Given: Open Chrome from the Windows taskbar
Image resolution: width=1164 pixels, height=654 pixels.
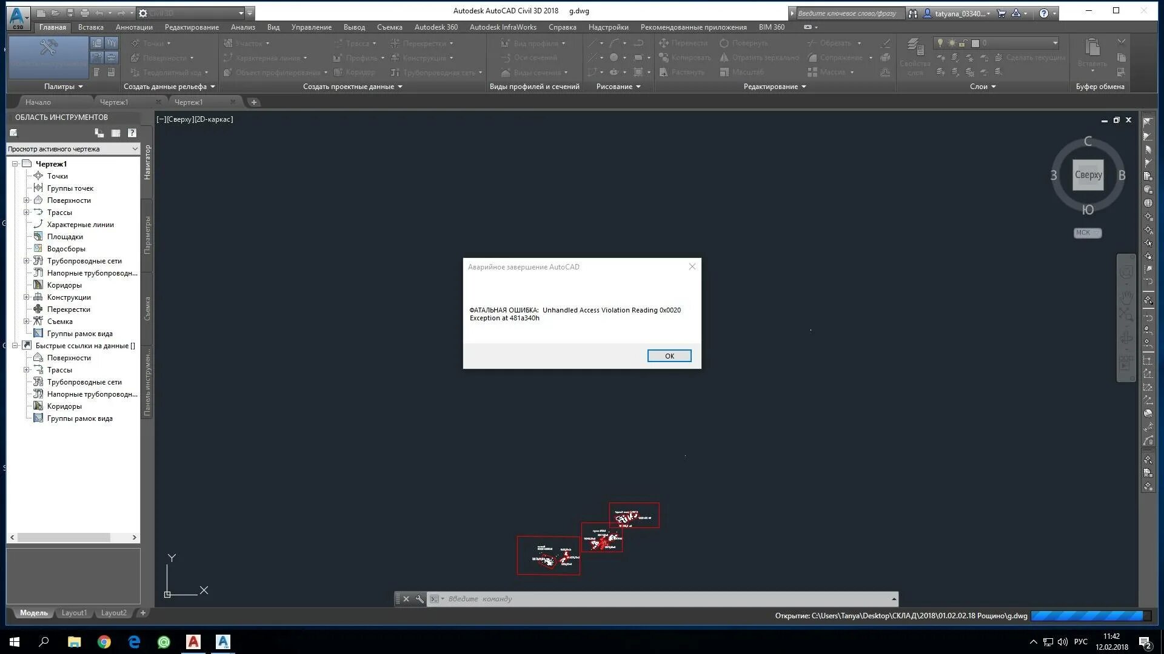Looking at the screenshot, I should pyautogui.click(x=104, y=642).
